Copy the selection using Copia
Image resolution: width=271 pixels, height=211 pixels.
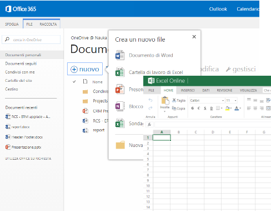(x=178, y=108)
